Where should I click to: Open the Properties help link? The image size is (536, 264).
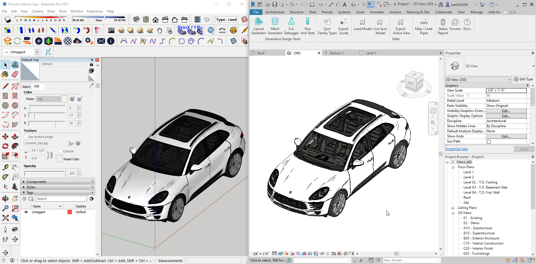click(x=456, y=149)
